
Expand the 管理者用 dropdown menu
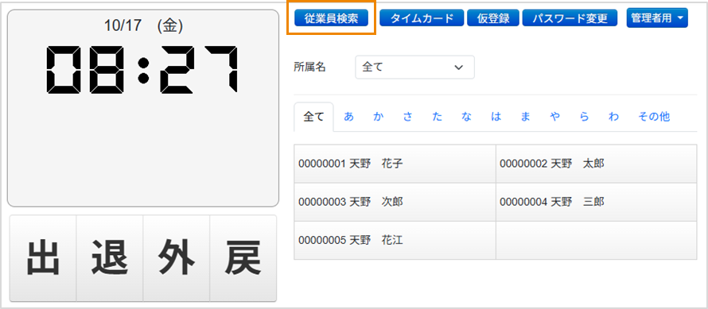[657, 18]
